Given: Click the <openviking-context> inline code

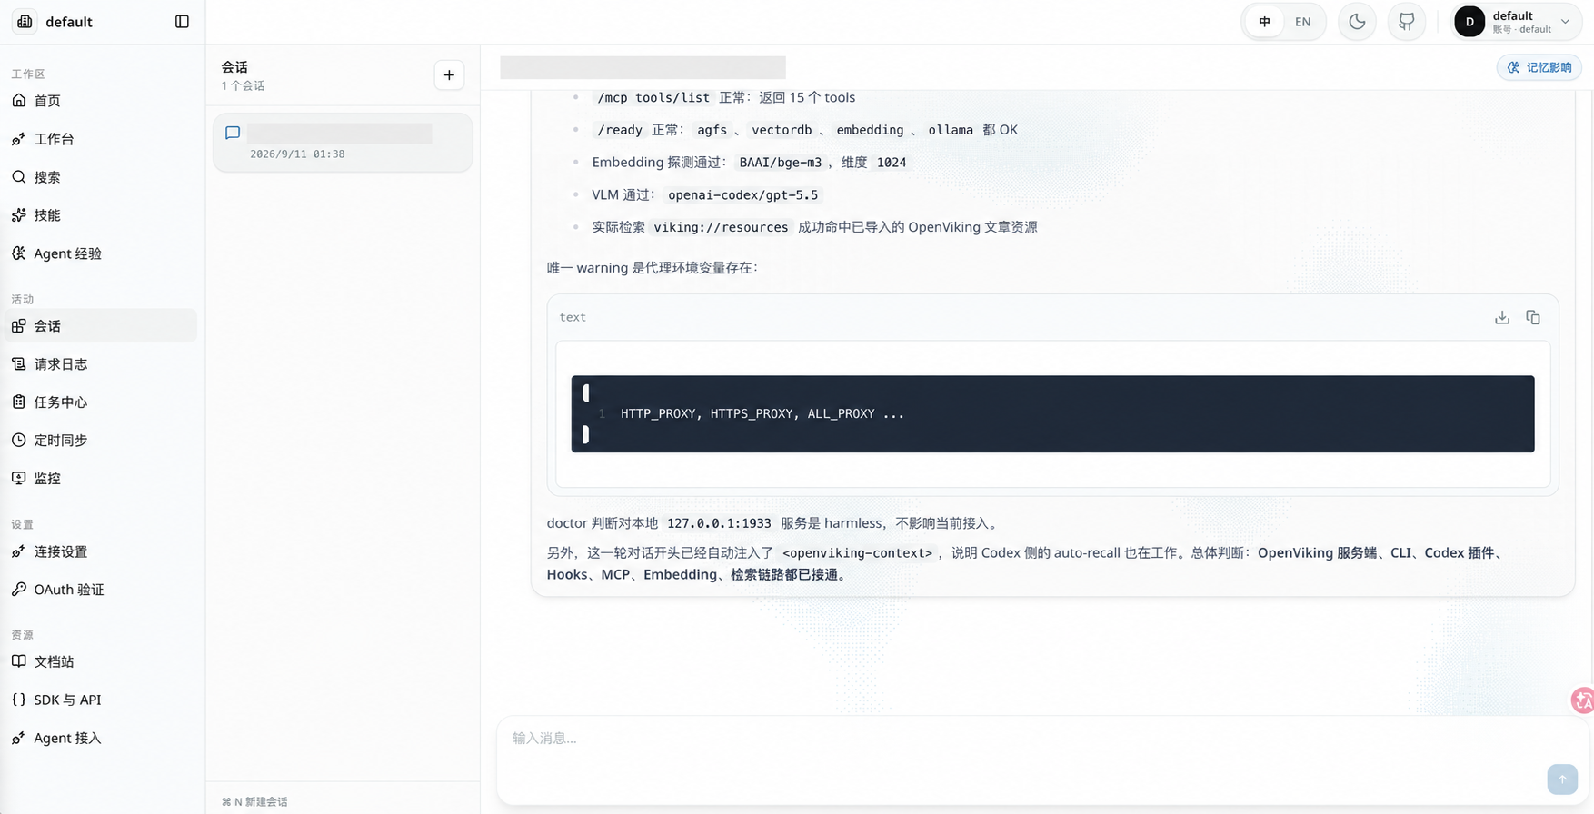Looking at the screenshot, I should coord(857,552).
